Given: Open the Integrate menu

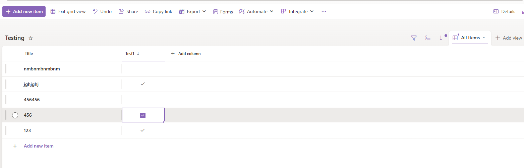Looking at the screenshot, I should click(x=297, y=11).
